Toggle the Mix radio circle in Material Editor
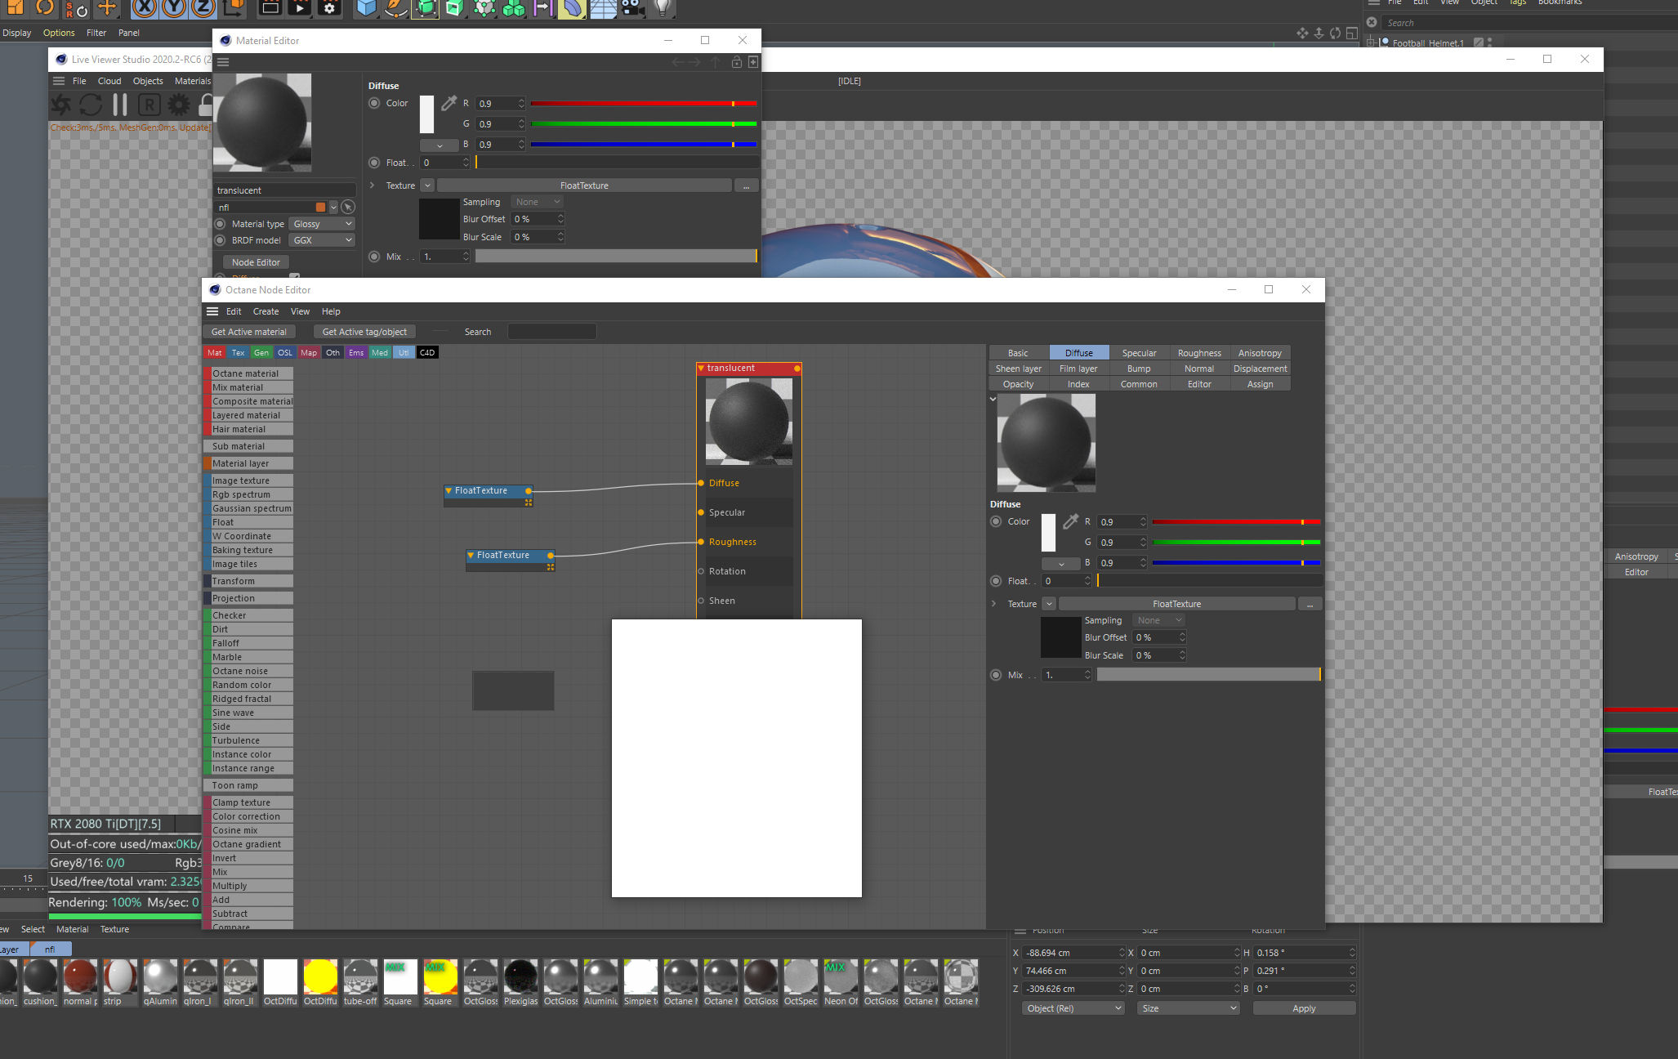 (x=374, y=257)
